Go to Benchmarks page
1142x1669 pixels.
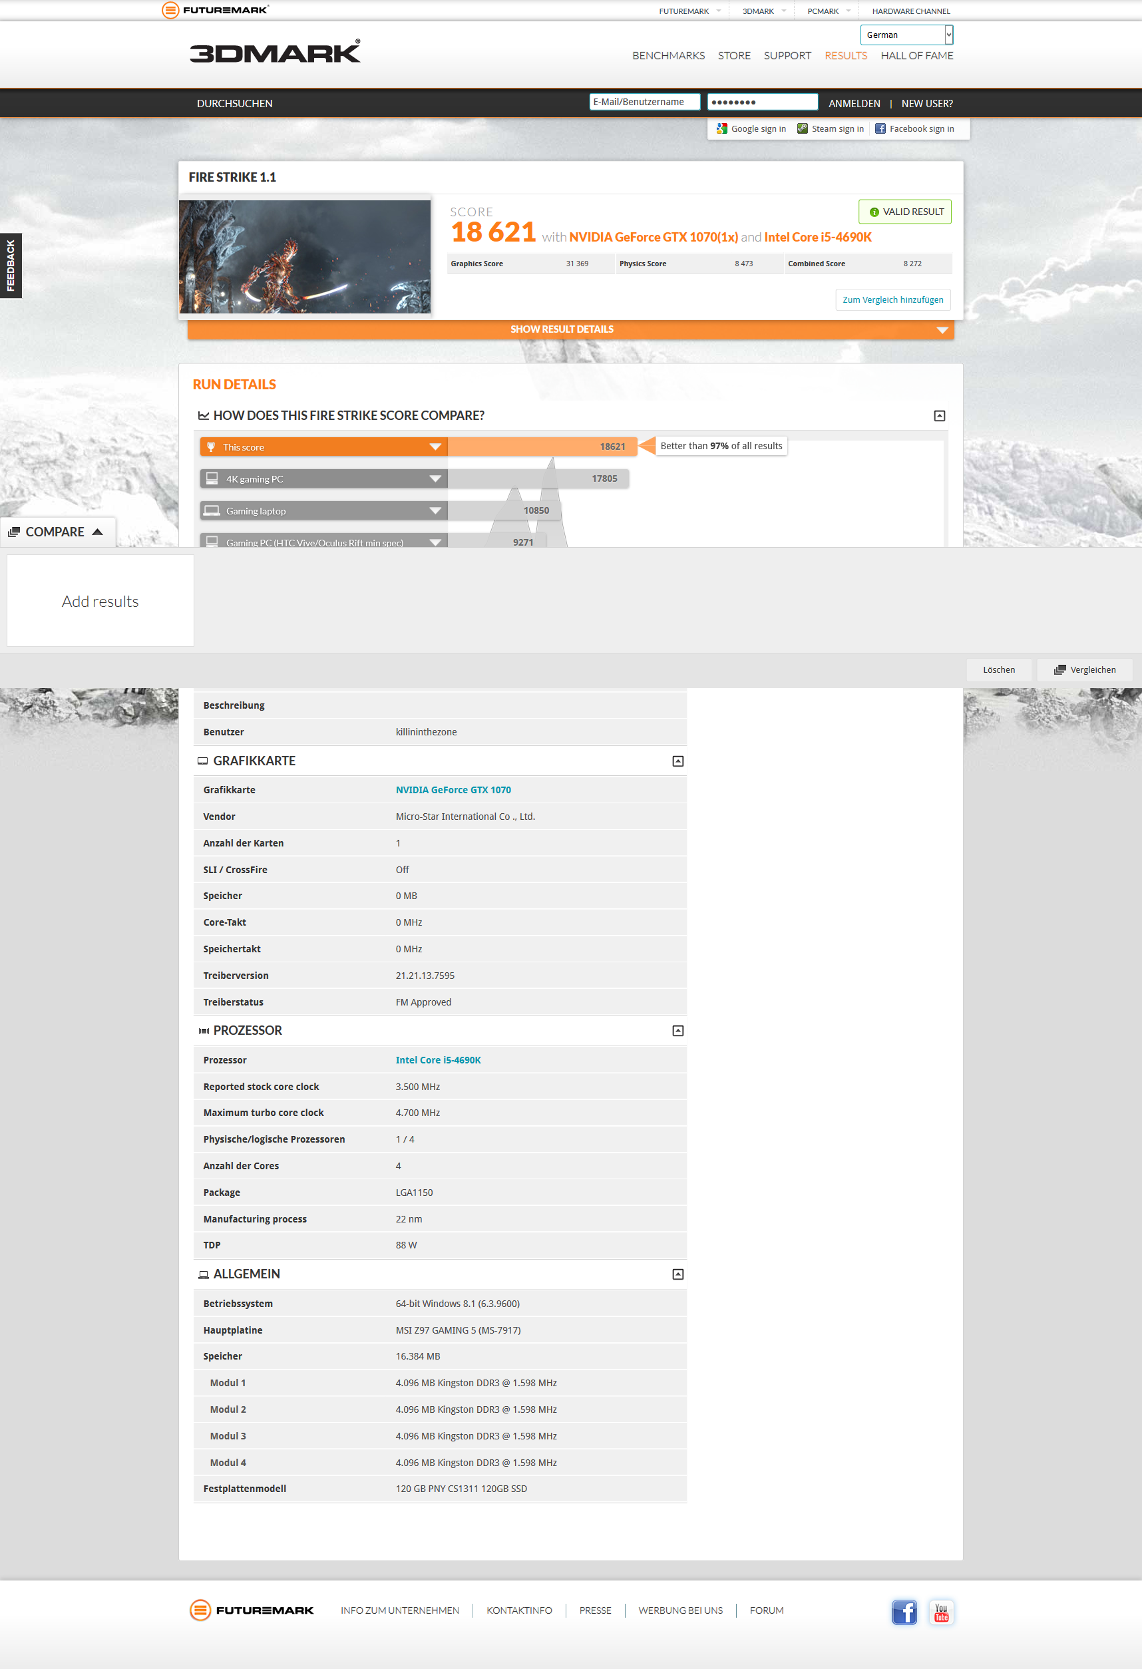(x=668, y=55)
